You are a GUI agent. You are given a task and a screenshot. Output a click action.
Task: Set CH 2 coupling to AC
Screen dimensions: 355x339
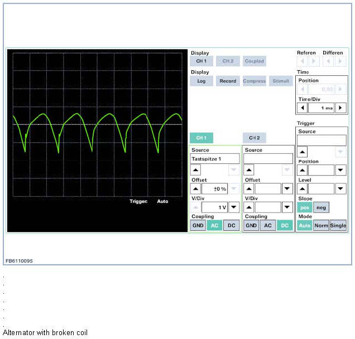click(x=268, y=225)
